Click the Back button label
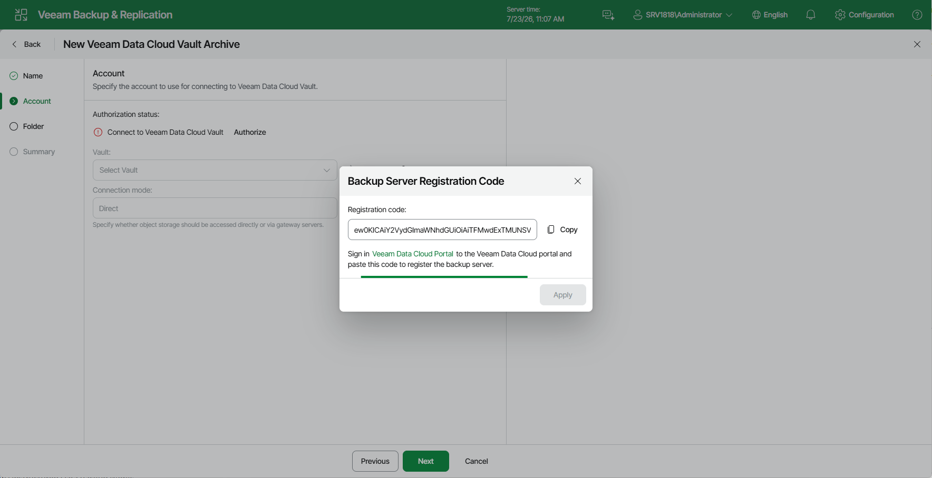 click(32, 44)
